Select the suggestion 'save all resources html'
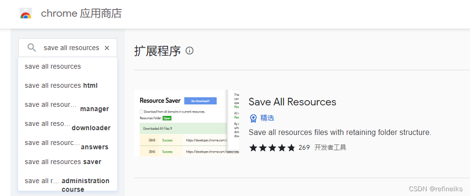 (68, 85)
